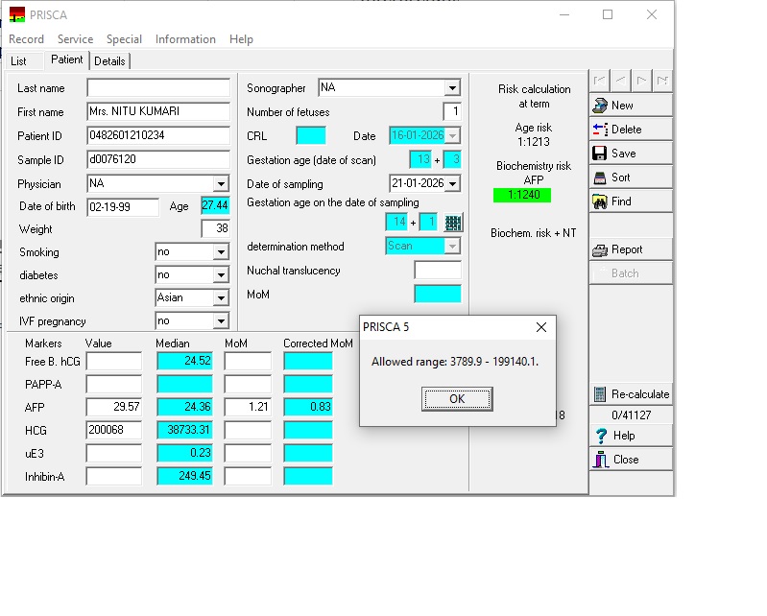767x616 pixels.
Task: Click the Report printer button
Action: [x=630, y=249]
